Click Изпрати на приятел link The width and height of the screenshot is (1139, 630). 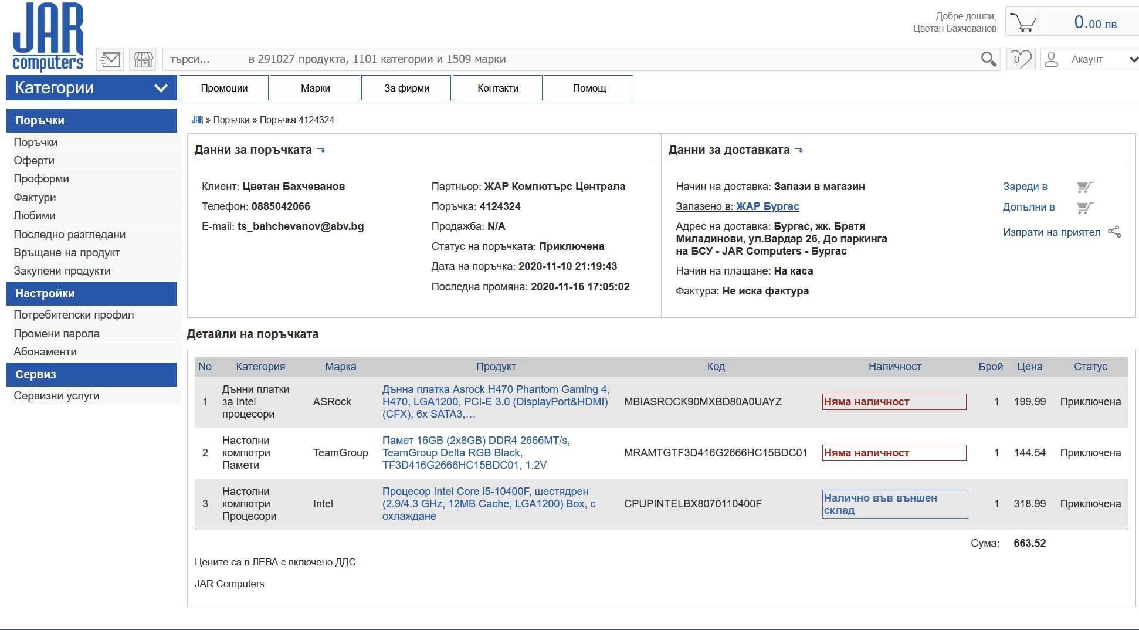tap(1052, 232)
